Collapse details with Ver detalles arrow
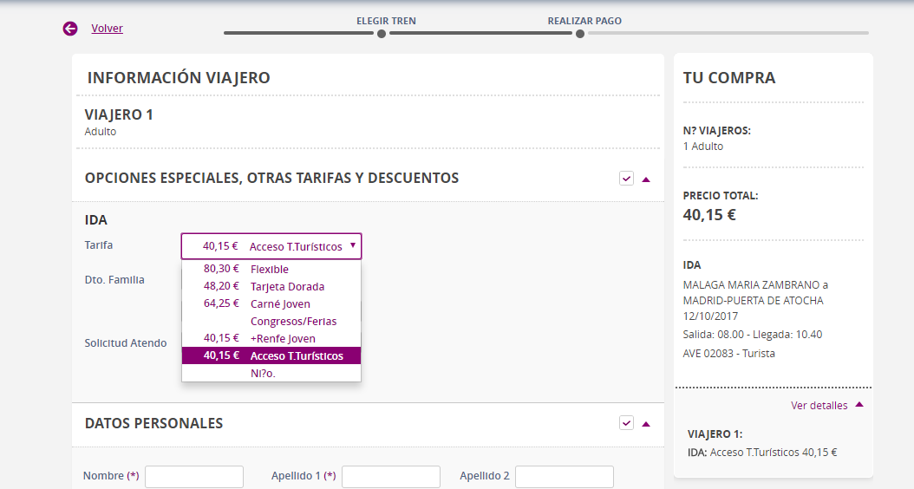This screenshot has width=914, height=489. click(859, 405)
